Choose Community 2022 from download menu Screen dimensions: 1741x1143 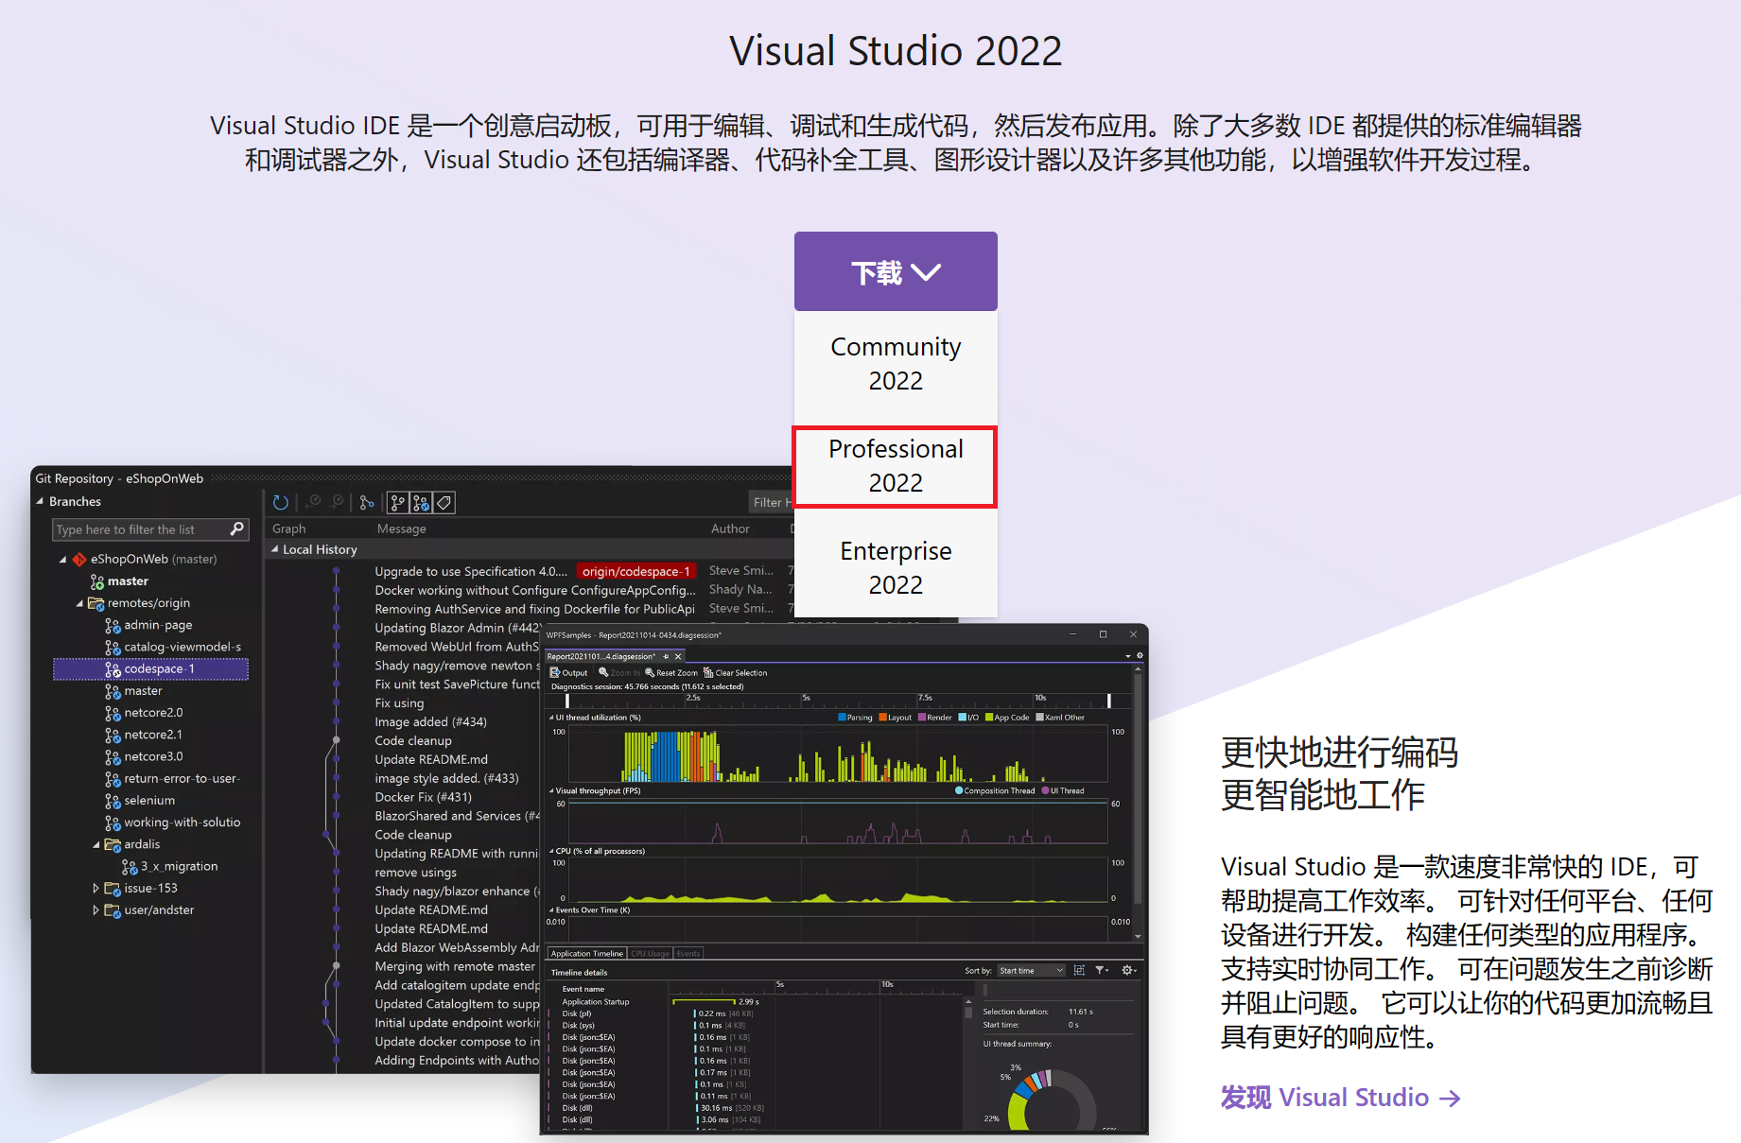pos(896,364)
